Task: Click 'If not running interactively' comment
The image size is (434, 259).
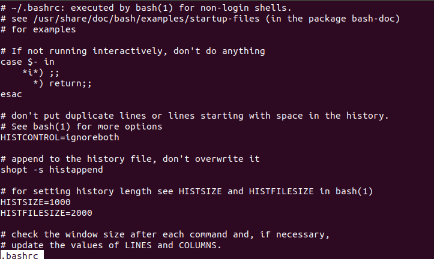Action: pyautogui.click(x=133, y=51)
